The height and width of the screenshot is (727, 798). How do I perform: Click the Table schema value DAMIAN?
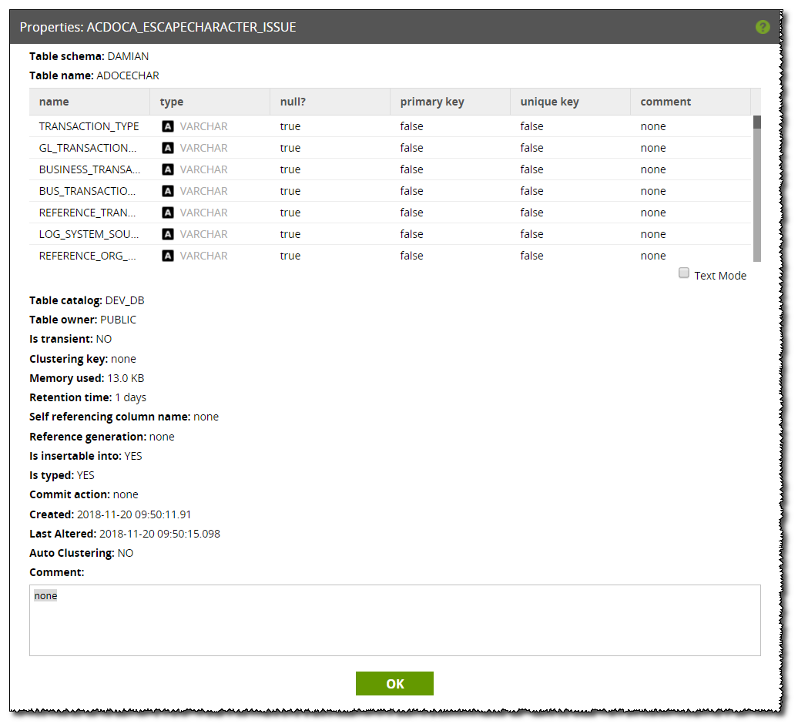[x=128, y=56]
